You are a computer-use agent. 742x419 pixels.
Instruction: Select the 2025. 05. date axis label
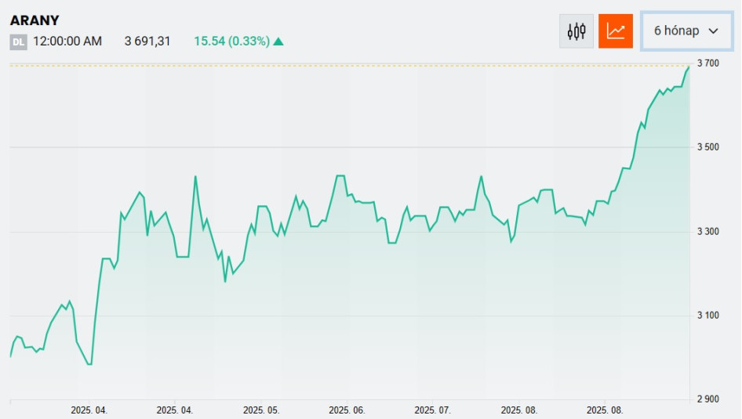click(261, 410)
